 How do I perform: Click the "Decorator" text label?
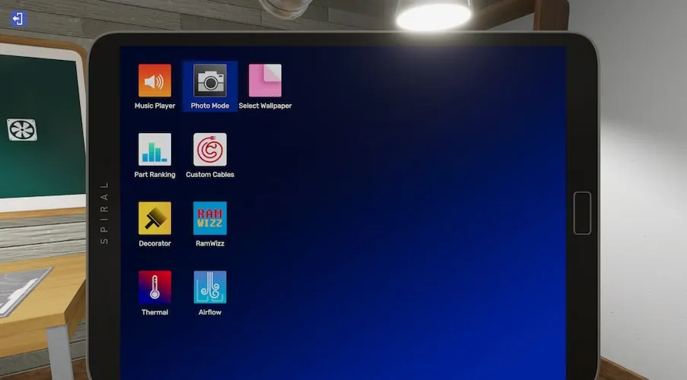[154, 244]
